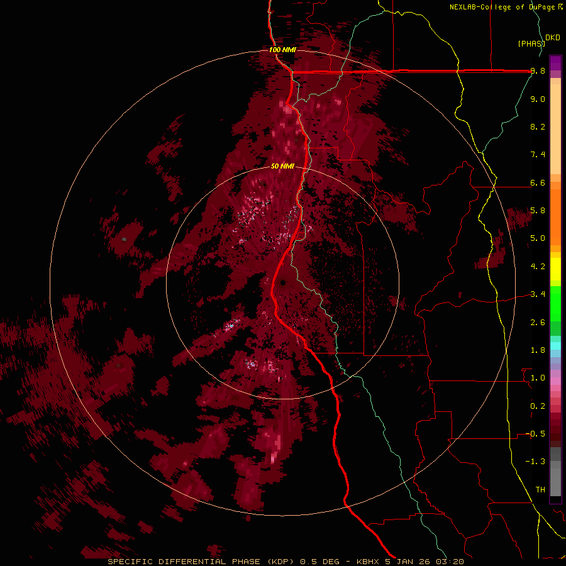Click the "(KDP)" product code in the caption
This screenshot has height=566, width=566.
point(281,562)
